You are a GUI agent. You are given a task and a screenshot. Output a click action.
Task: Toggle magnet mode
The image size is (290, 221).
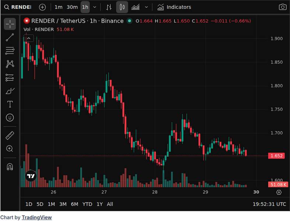pyautogui.click(x=10, y=167)
